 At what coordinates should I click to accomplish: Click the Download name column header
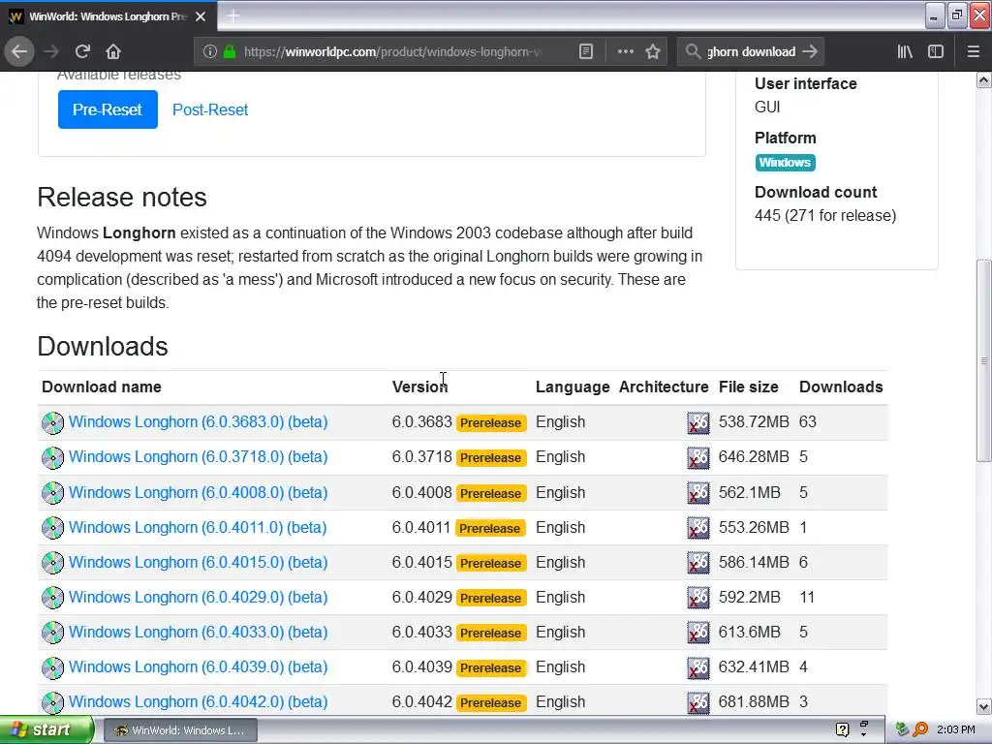[x=101, y=387]
